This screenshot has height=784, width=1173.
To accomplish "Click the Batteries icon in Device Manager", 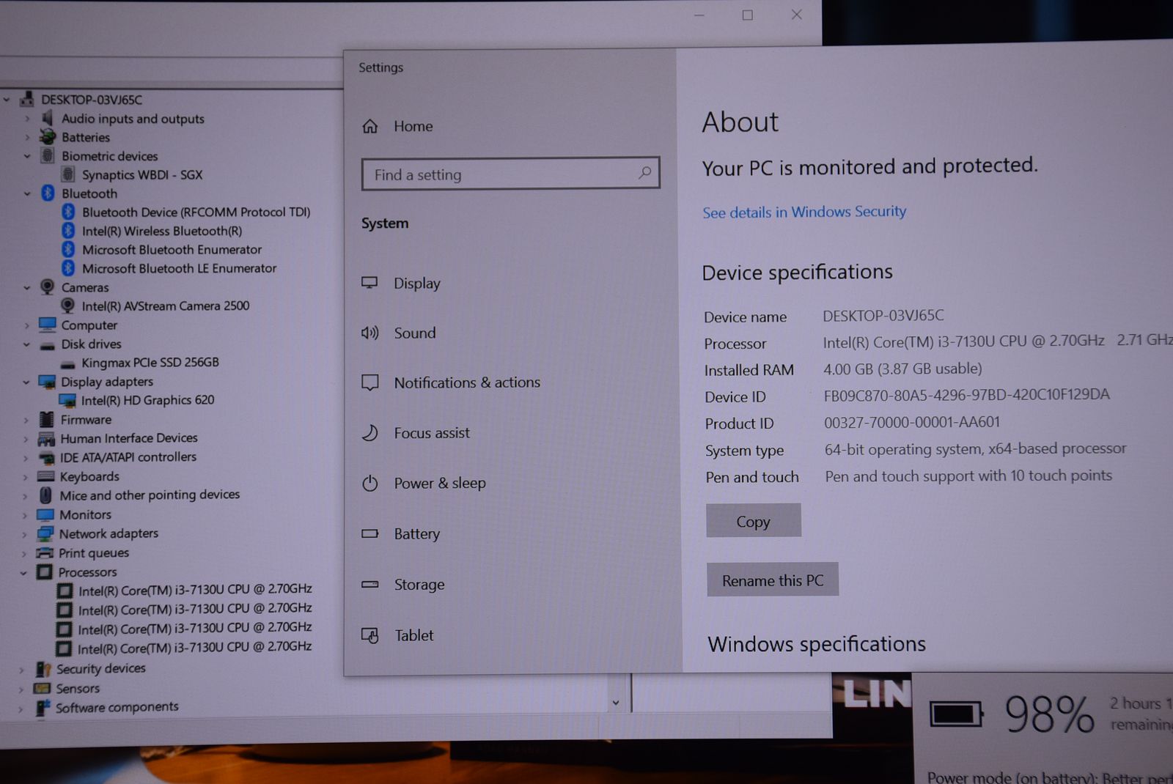I will point(48,137).
